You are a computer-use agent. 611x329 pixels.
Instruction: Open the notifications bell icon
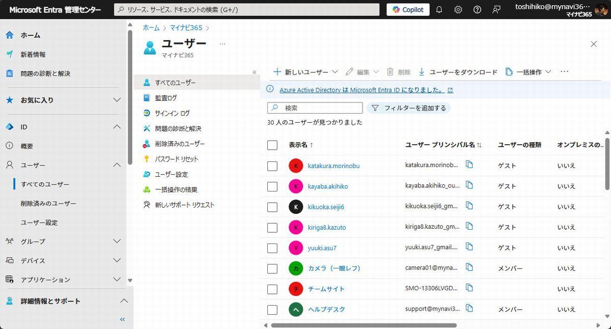pos(439,10)
